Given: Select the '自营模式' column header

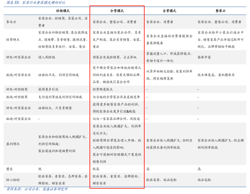Looking at the screenshot, I should [170, 11].
